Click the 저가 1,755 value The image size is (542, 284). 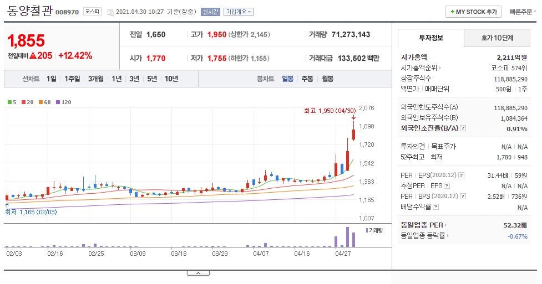tap(217, 58)
